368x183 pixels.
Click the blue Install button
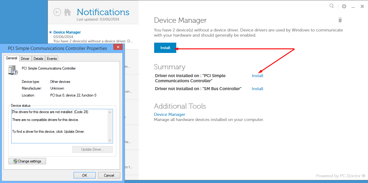(x=165, y=48)
